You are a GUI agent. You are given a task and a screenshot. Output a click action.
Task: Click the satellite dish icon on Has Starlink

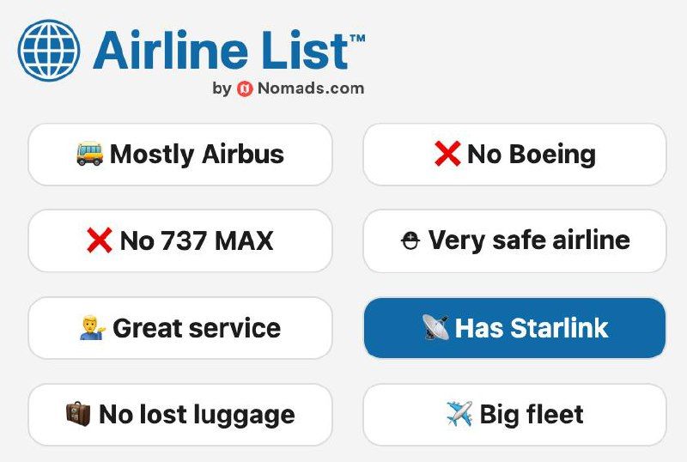coord(435,327)
